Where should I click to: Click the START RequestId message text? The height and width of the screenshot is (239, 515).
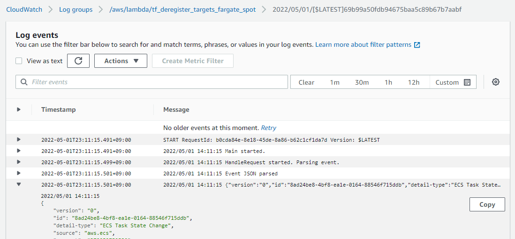271,140
